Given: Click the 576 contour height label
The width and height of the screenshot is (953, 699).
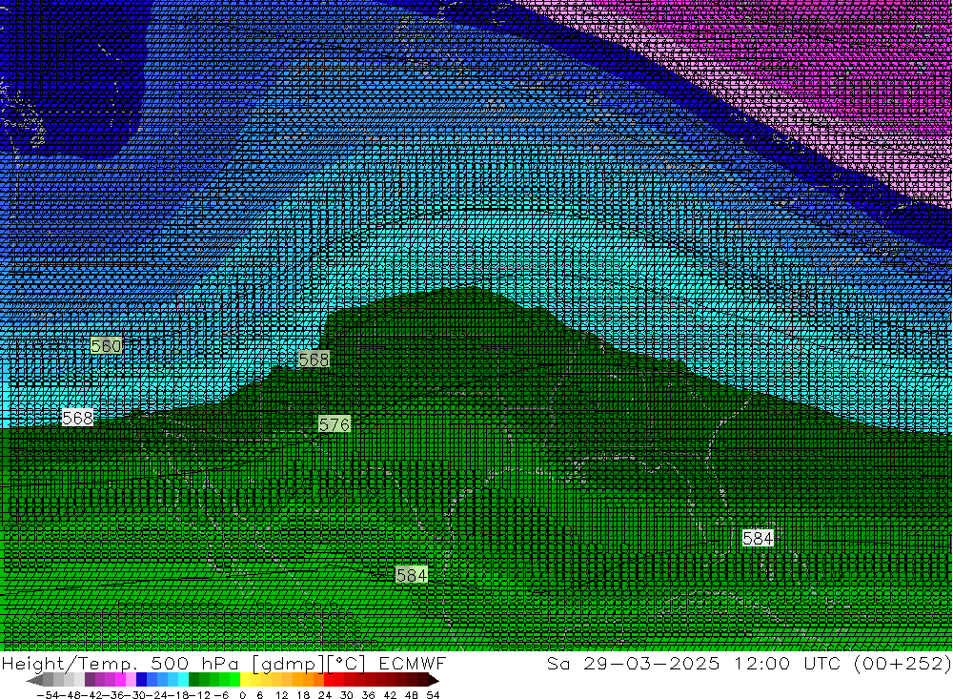Looking at the screenshot, I should pos(335,424).
